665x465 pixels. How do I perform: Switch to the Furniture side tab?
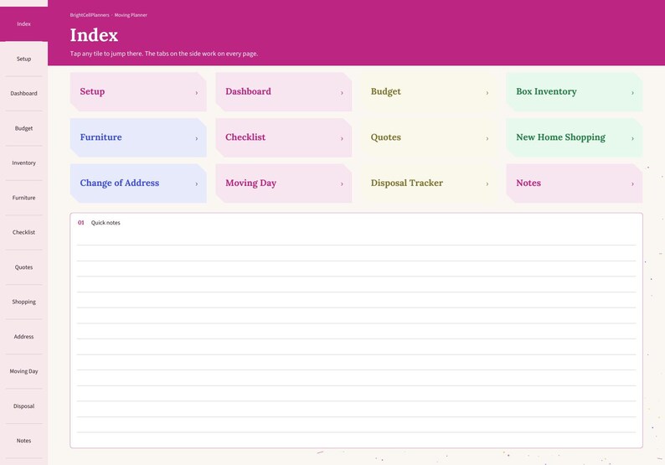click(23, 198)
